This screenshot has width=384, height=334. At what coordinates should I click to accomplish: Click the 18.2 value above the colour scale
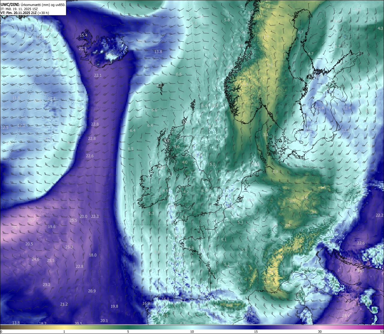43,324
